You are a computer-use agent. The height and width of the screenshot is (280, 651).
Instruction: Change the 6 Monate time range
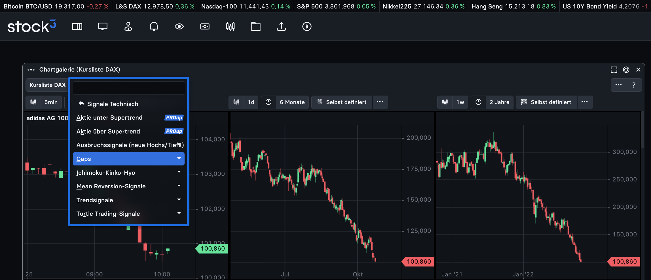pos(292,102)
